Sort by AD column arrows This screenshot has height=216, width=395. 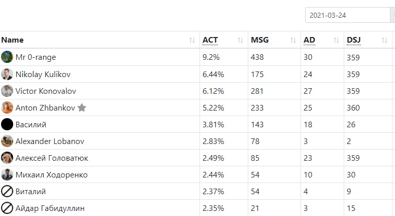pos(336,40)
